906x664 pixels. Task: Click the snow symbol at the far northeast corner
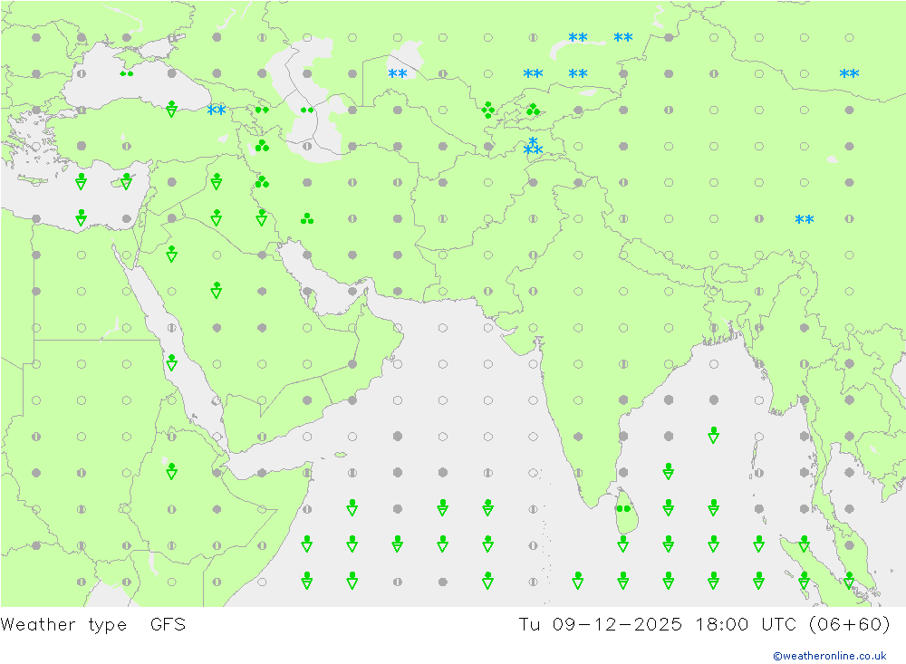click(850, 73)
